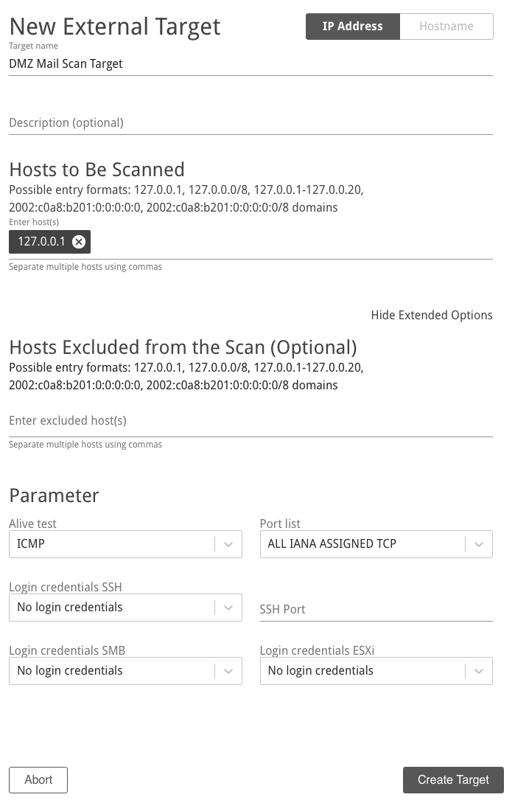The image size is (515, 800).
Task: Select the IP Address toggle option
Action: 352,27
